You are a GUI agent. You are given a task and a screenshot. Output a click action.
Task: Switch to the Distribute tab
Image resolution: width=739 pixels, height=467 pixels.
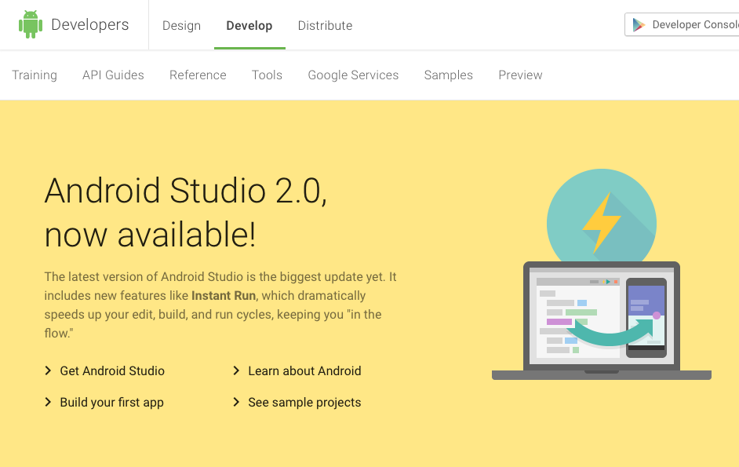(326, 25)
